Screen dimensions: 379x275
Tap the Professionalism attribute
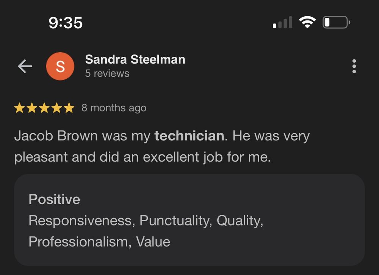tap(78, 242)
